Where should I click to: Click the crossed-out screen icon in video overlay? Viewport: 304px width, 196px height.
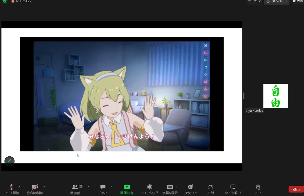206,53
